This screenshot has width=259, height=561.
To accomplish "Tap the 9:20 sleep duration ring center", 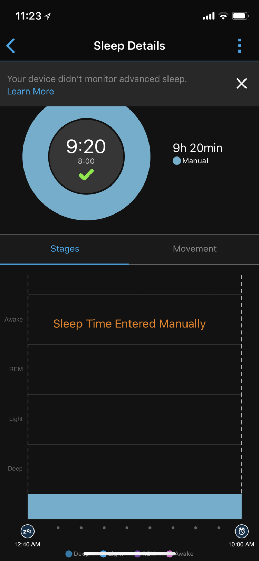I will click(x=86, y=146).
